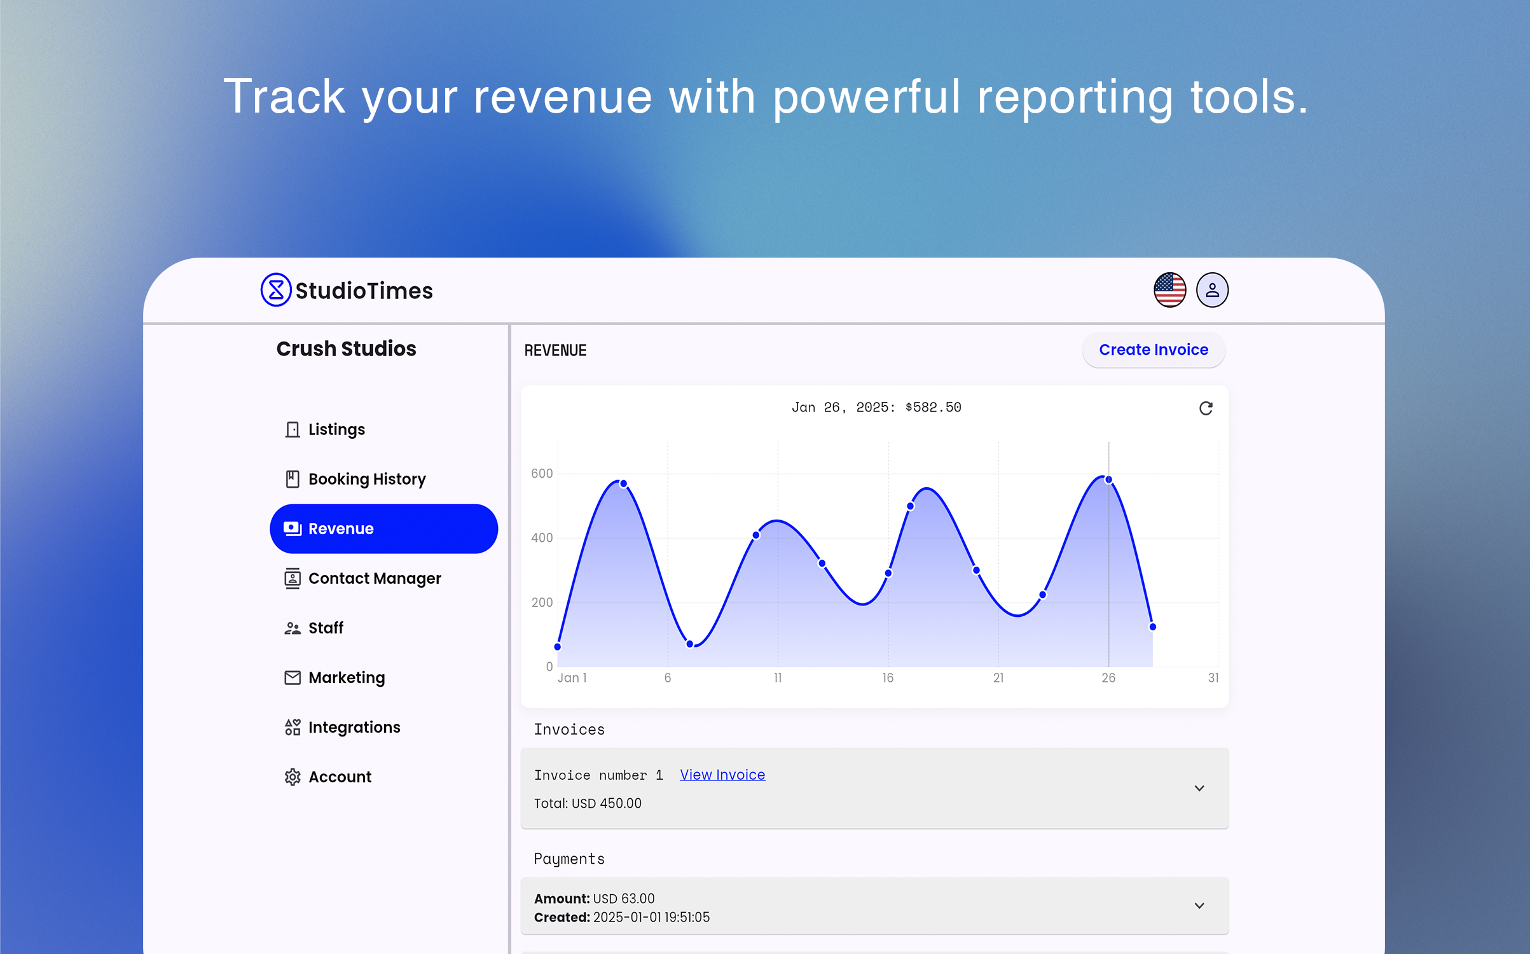Click the Revenue money icon
The width and height of the screenshot is (1530, 954).
[x=293, y=529]
